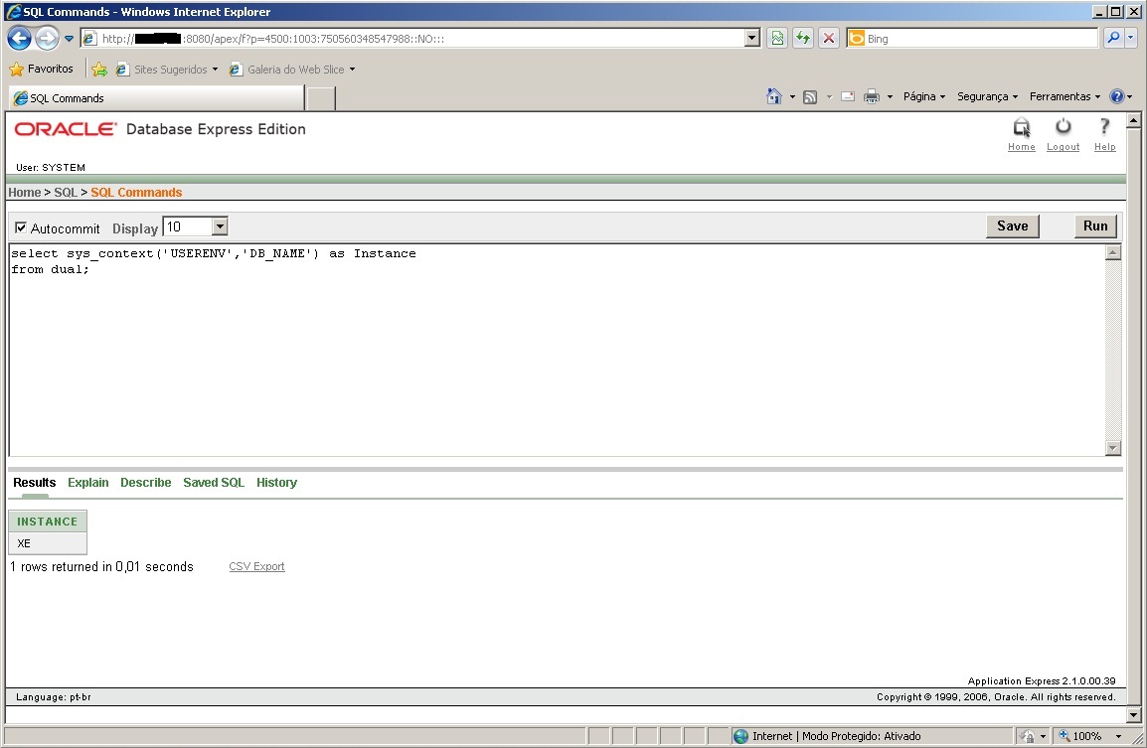Switch to the Explain tab
Viewport: 1147px width, 748px height.
pos(87,483)
